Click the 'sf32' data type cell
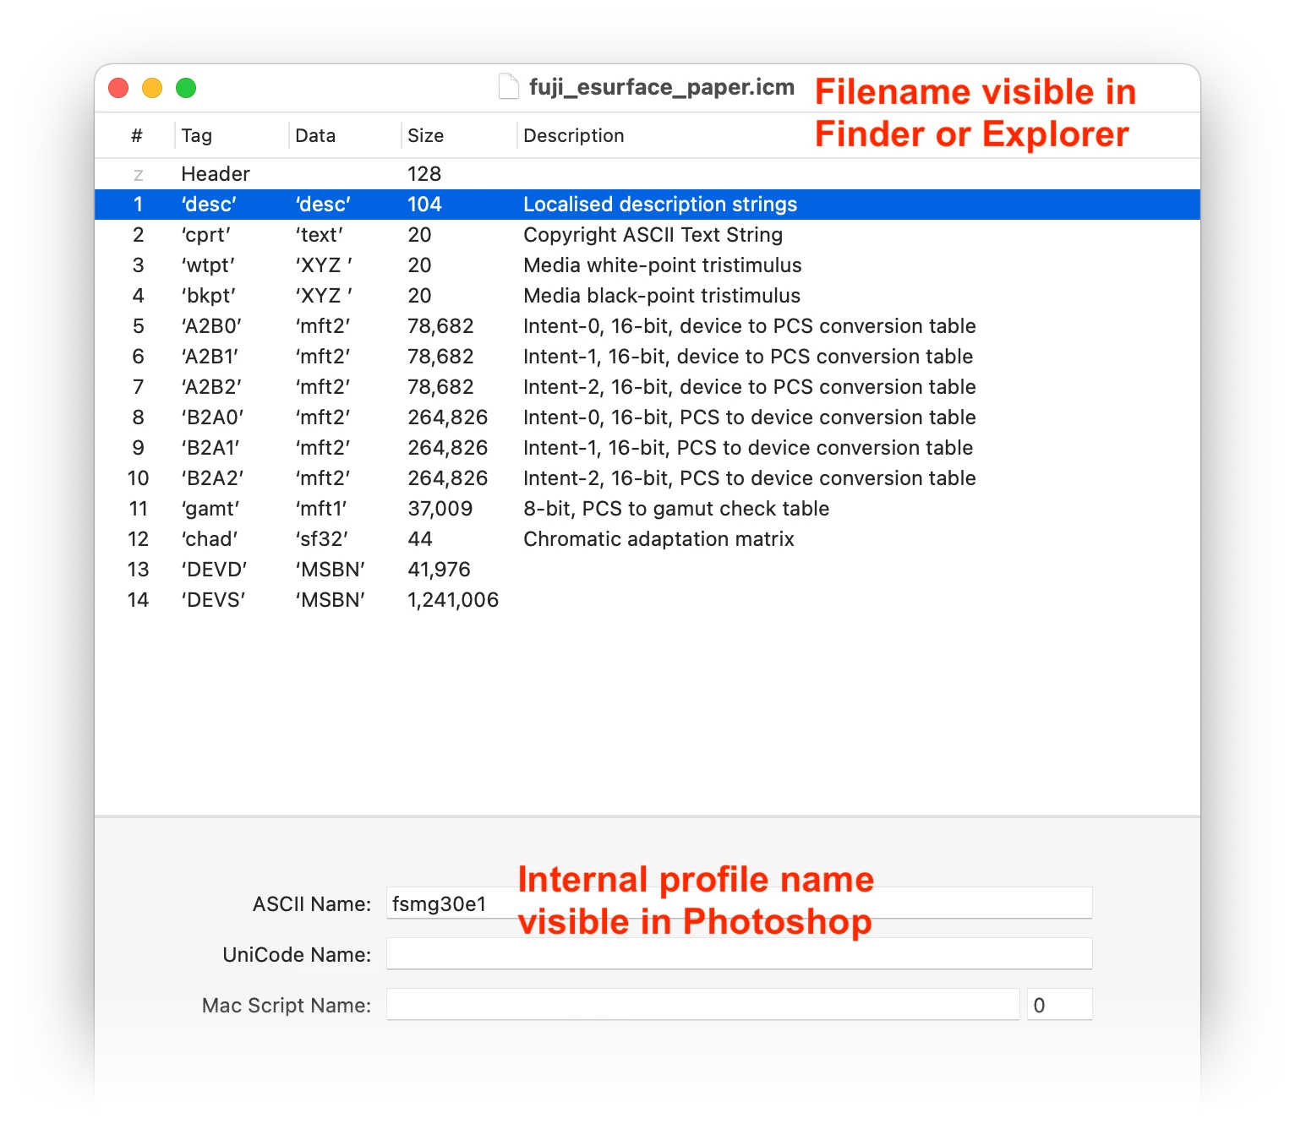Screen dimensions: 1295x1135 (322, 539)
